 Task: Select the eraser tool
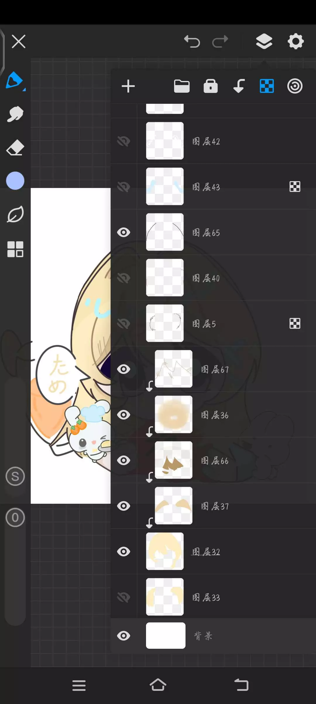(15, 147)
